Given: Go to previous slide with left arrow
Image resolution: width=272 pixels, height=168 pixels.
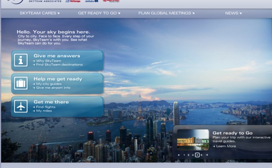Looking at the screenshot, I should pyautogui.click(x=179, y=155).
